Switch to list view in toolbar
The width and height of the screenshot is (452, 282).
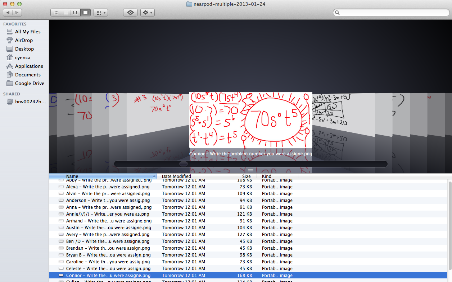[66, 13]
